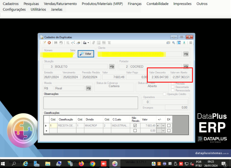The image size is (231, 168).
Task: Open the printer dropdown arrow
Action: [x=88, y=43]
